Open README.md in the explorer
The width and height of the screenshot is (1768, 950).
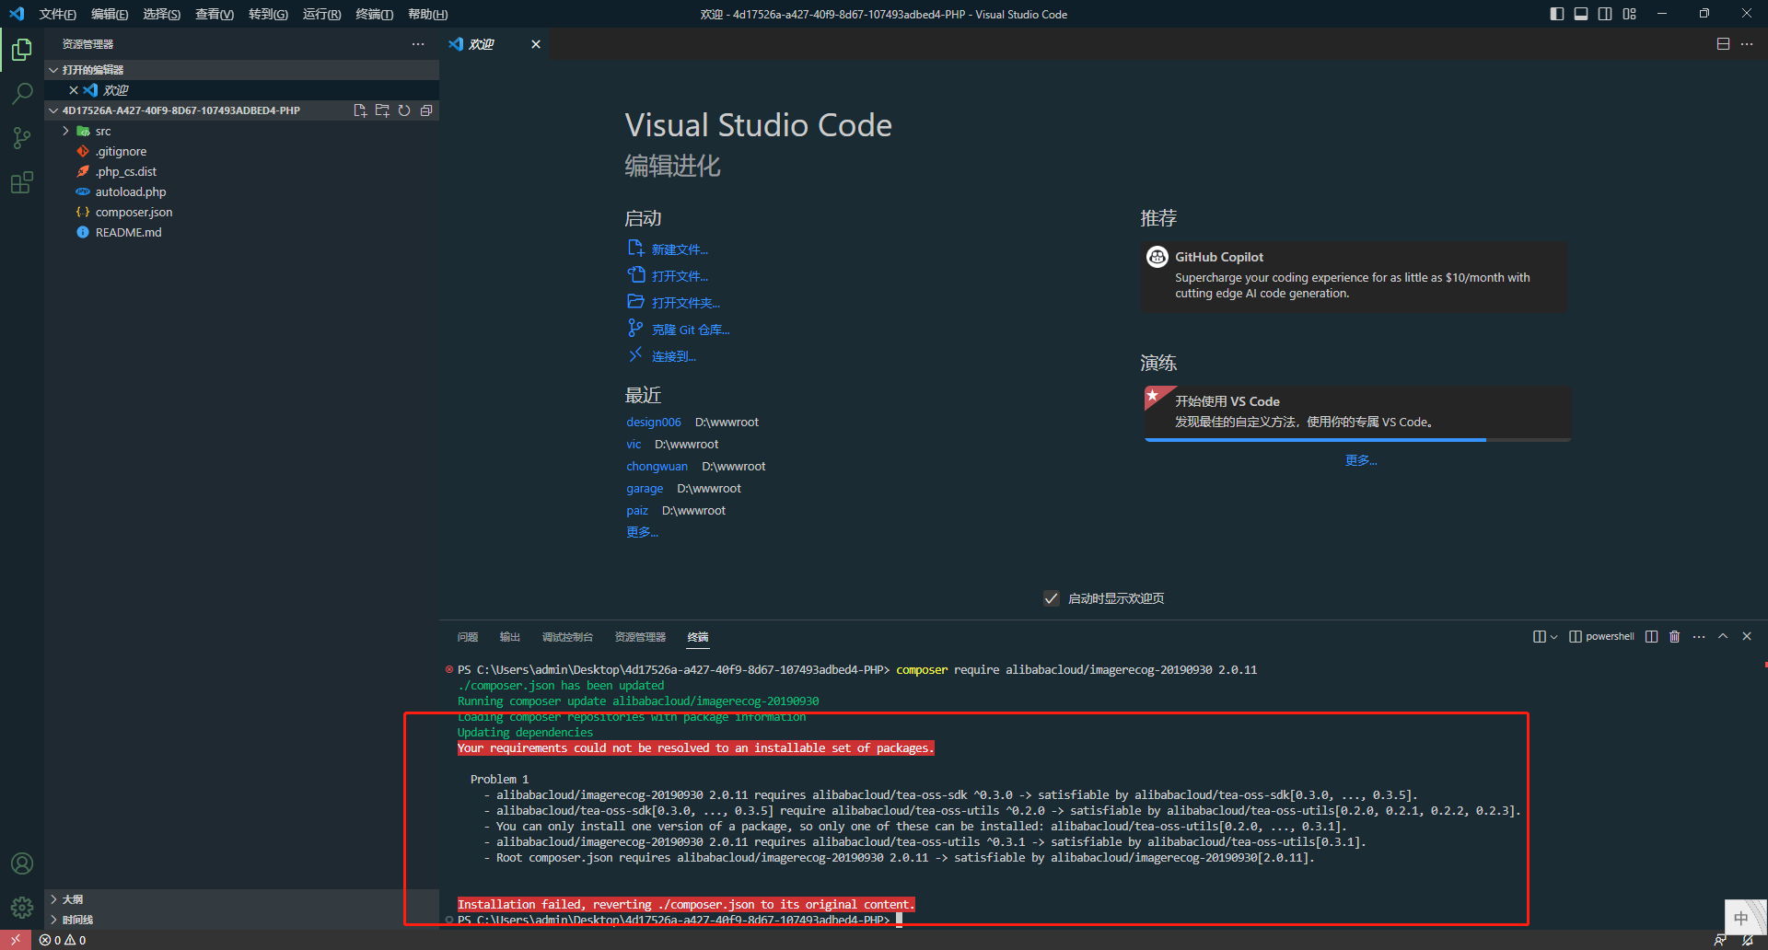coord(241,232)
